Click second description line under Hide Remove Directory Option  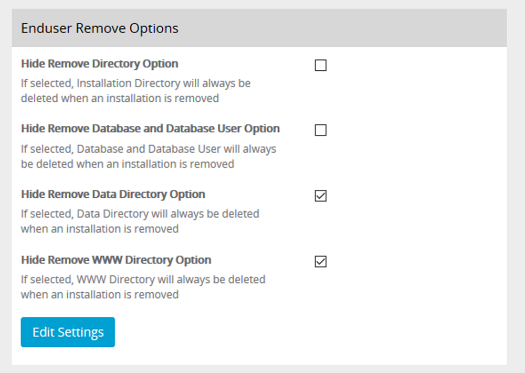(x=120, y=98)
